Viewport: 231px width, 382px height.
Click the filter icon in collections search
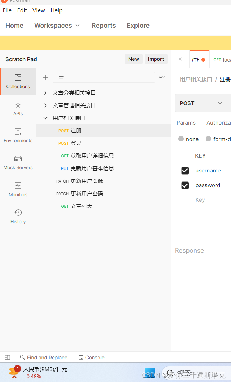coord(61,77)
